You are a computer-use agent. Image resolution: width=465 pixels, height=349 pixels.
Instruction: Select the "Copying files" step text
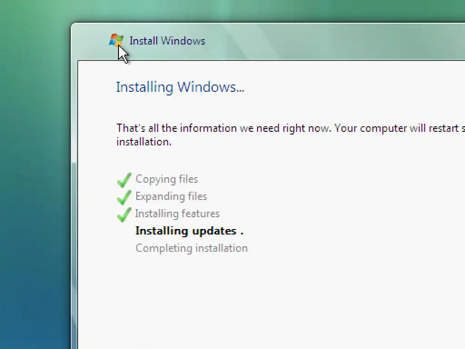(167, 179)
